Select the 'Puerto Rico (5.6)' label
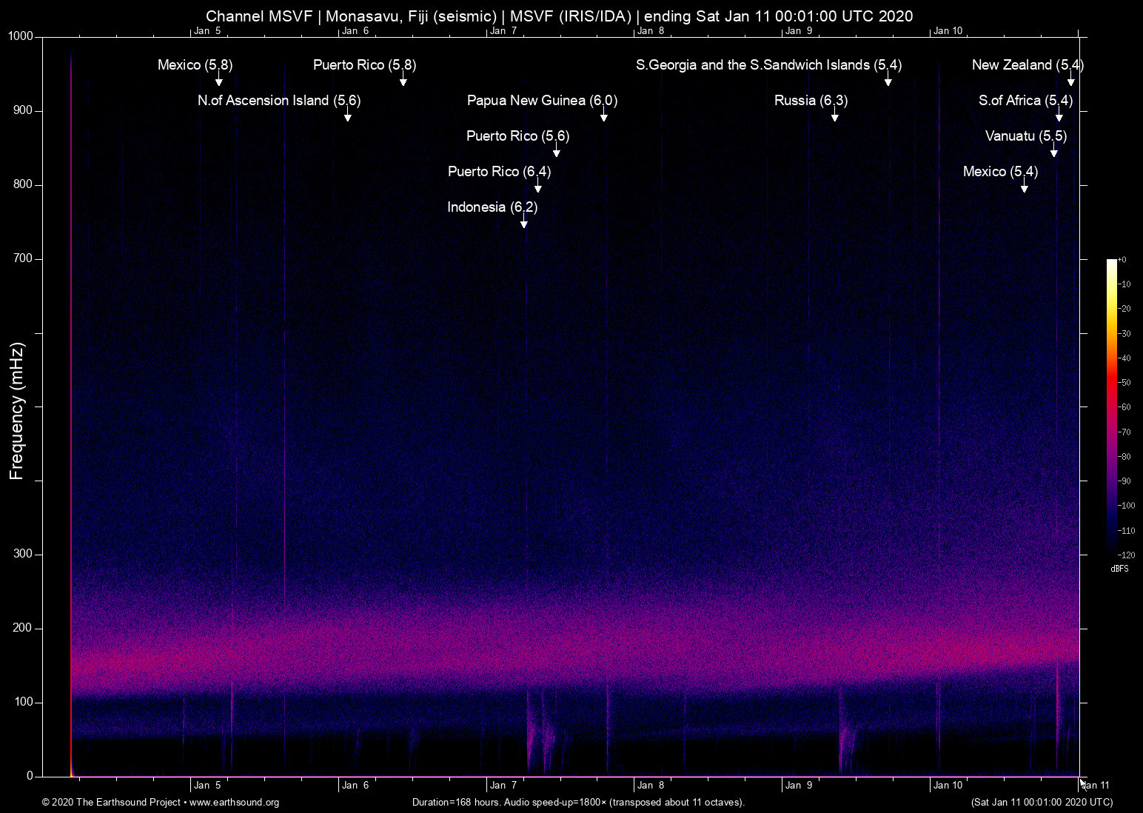1143x813 pixels. [x=518, y=136]
